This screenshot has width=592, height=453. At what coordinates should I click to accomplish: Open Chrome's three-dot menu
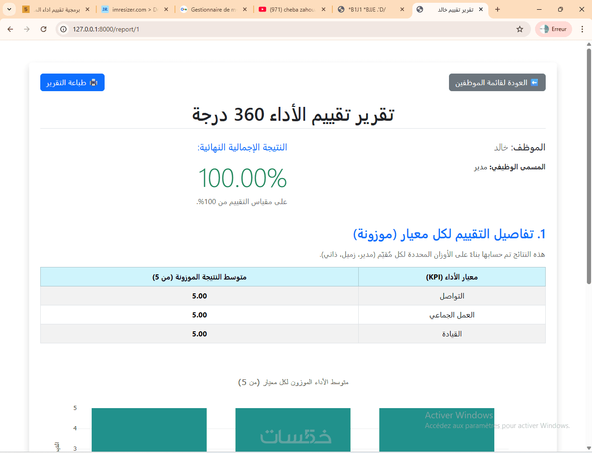coord(581,29)
